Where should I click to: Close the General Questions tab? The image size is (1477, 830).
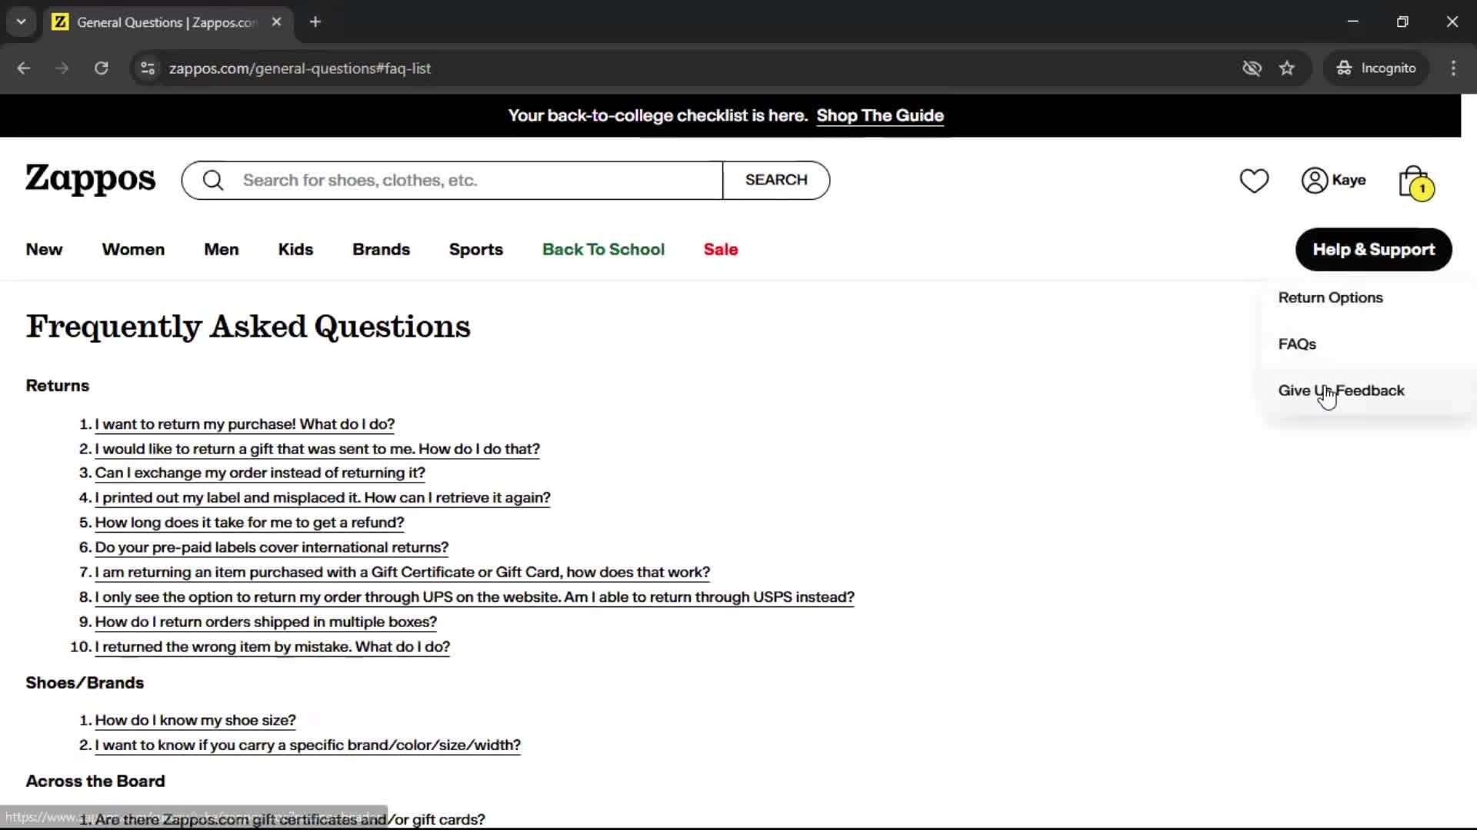point(276,22)
